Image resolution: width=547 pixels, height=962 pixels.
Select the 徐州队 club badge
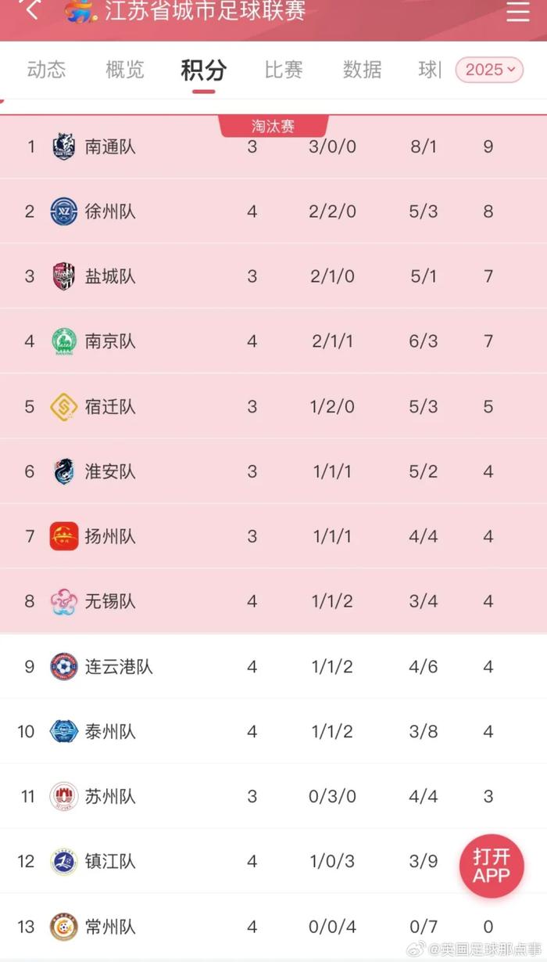click(x=63, y=211)
